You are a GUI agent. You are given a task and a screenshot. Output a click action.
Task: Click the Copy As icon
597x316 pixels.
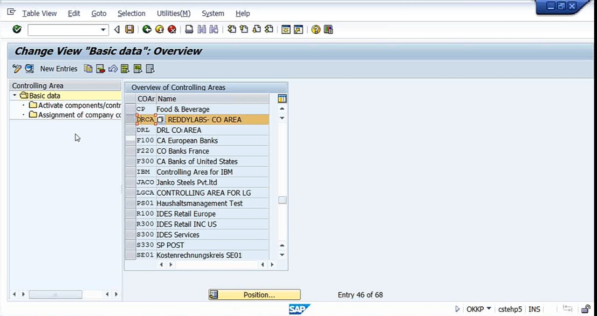click(x=88, y=69)
